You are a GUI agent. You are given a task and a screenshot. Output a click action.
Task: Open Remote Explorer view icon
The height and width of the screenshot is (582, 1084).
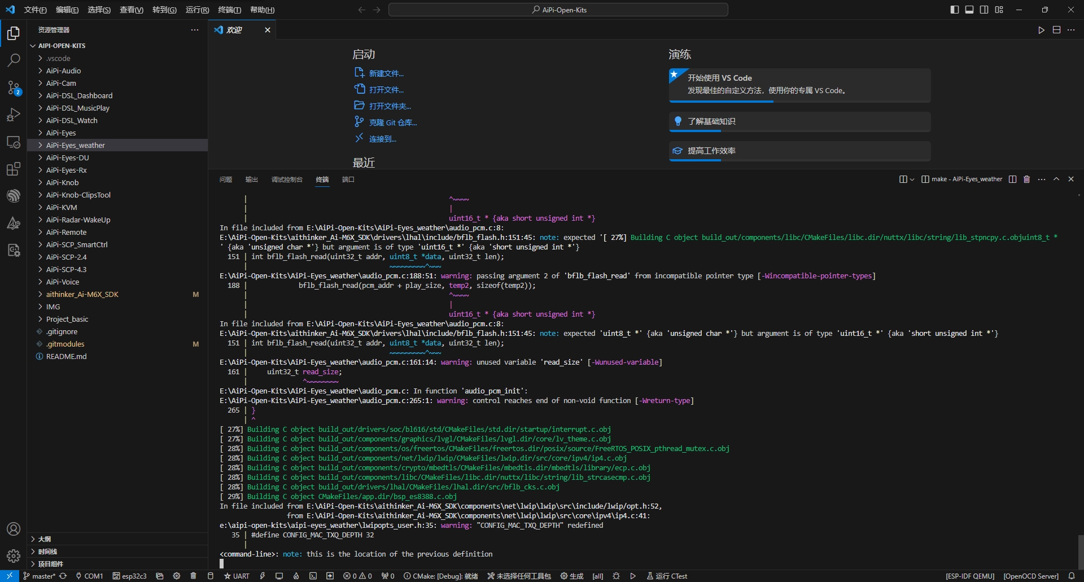[x=14, y=142]
